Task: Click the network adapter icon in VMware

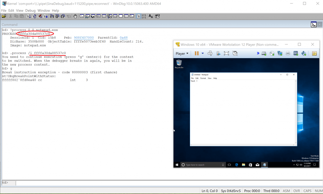Action: (280, 53)
